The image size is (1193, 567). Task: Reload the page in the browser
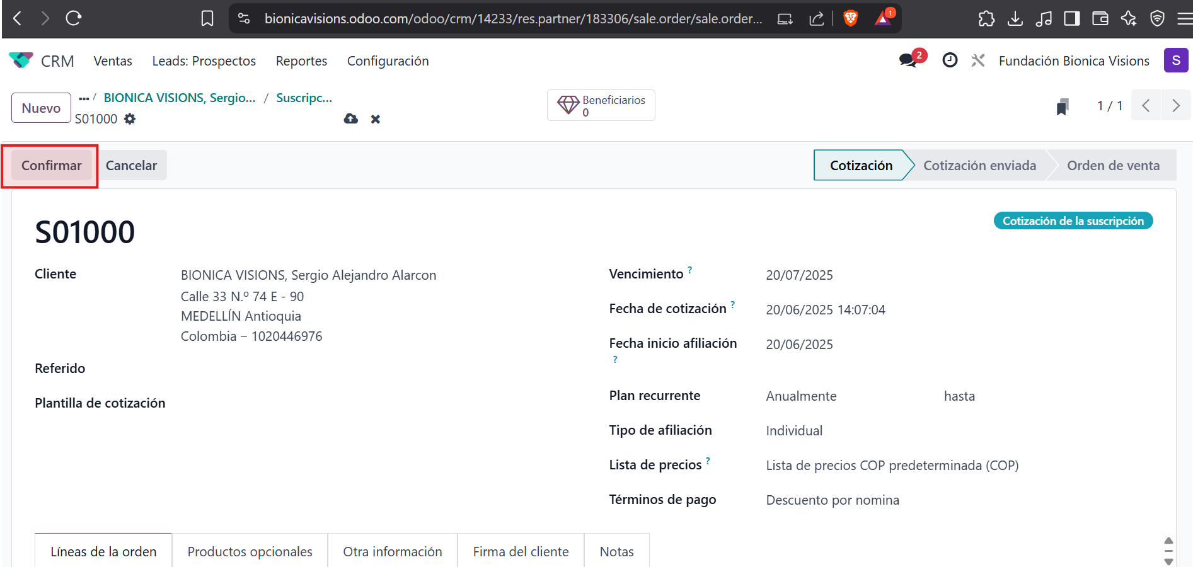pyautogui.click(x=74, y=18)
